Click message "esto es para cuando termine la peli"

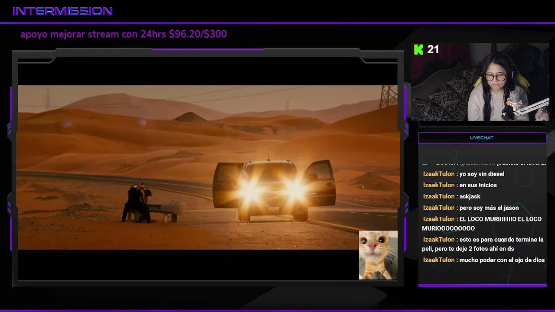(483, 244)
